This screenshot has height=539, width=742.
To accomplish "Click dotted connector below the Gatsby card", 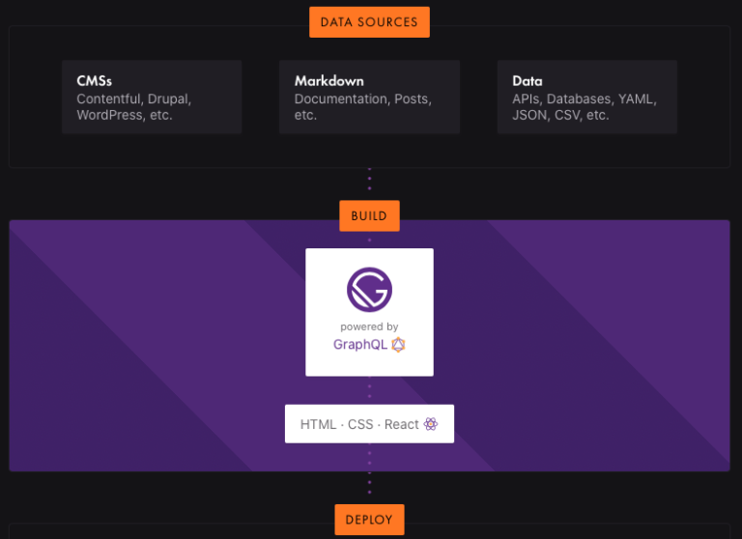I will 369,390.
